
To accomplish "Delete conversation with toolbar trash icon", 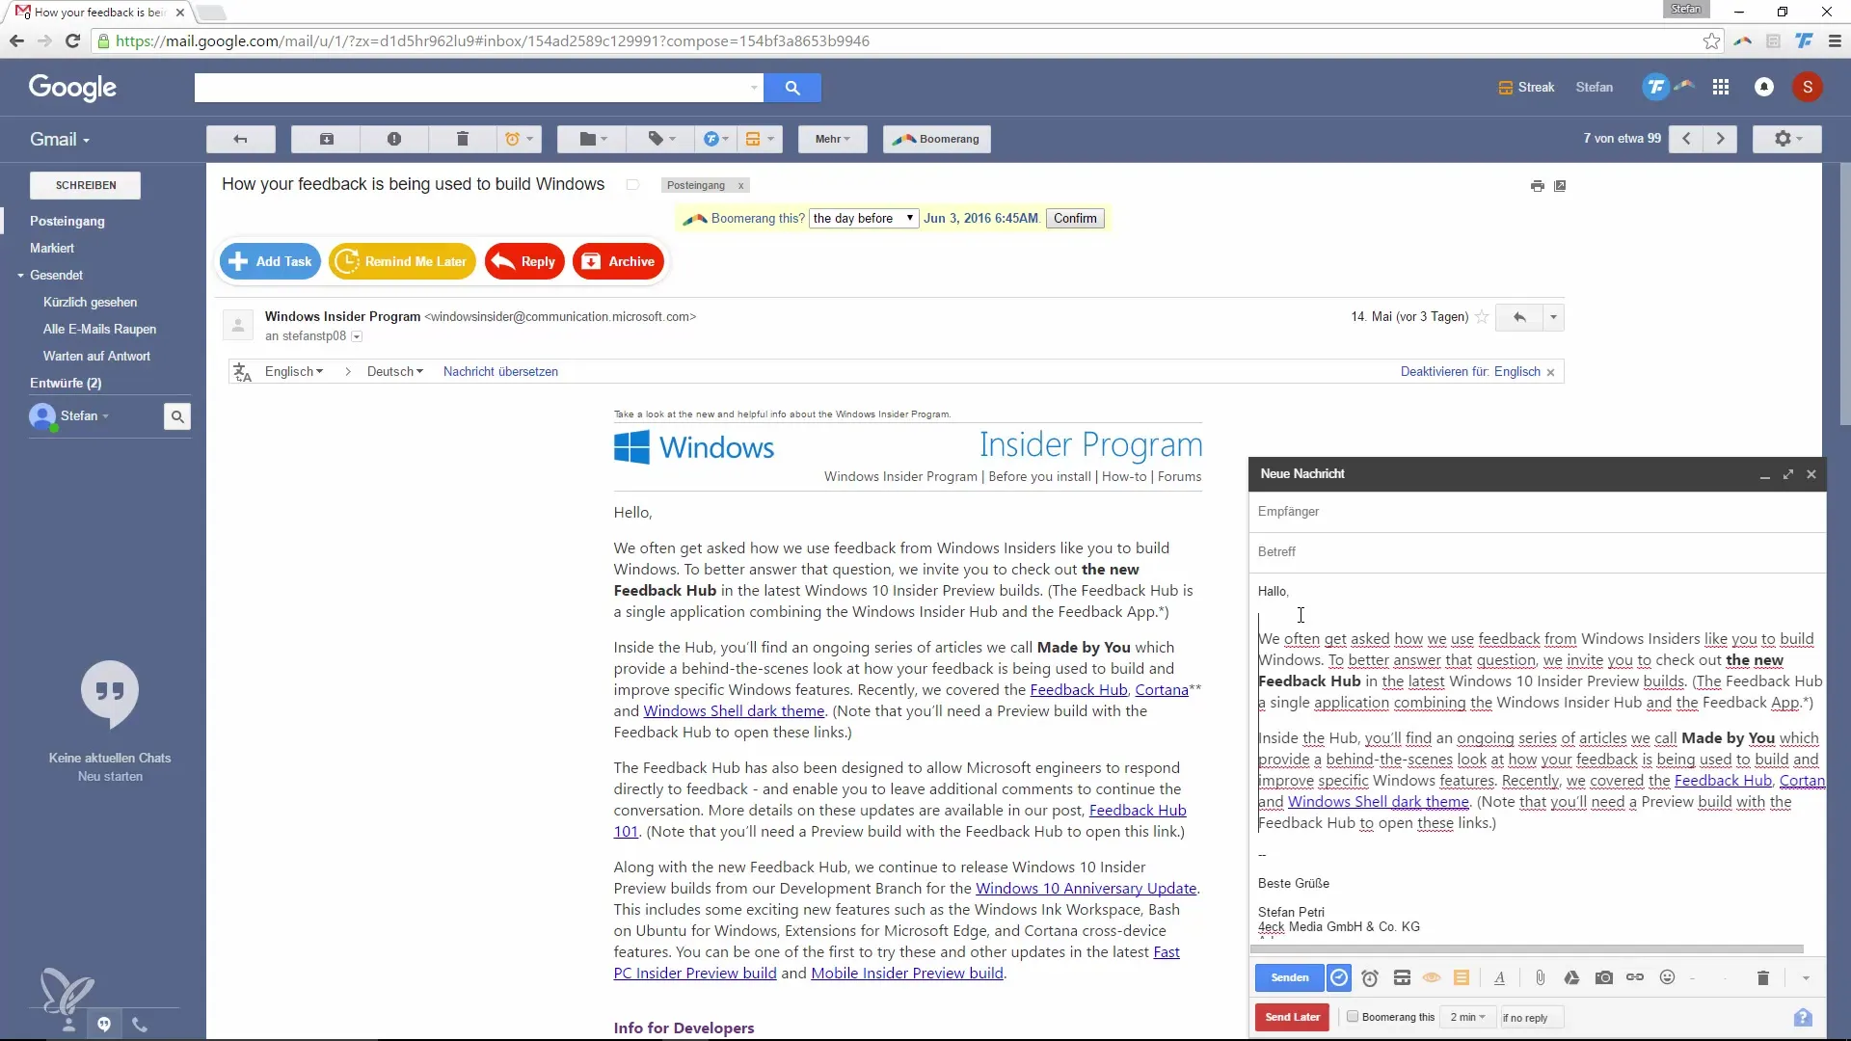I will click(463, 139).
